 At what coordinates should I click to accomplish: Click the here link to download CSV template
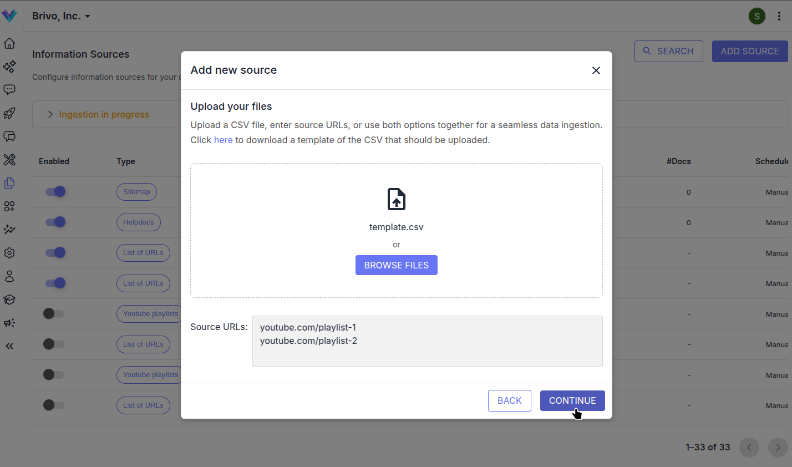(x=223, y=140)
